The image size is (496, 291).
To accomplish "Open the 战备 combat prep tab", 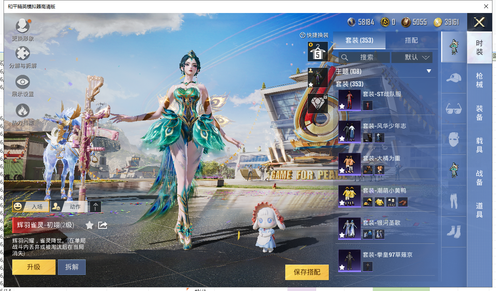I will tap(479, 177).
